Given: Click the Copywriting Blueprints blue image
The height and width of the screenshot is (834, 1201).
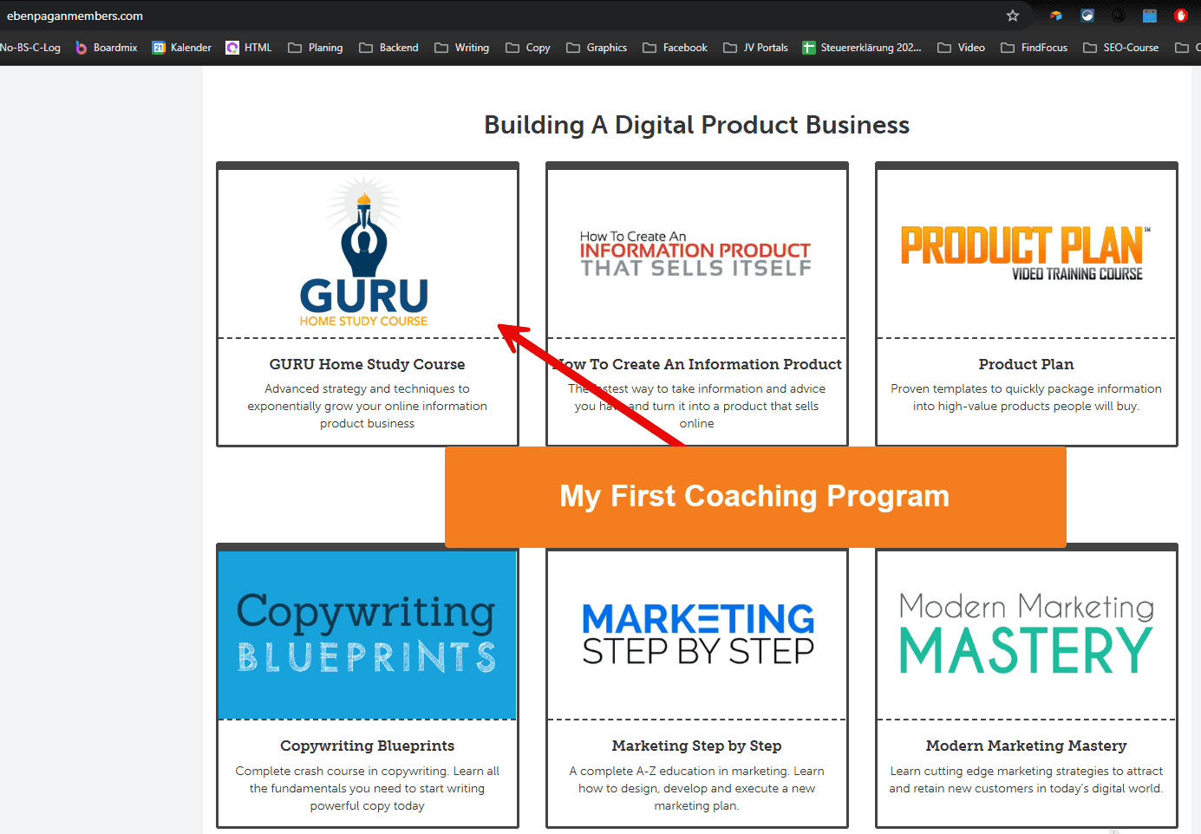Looking at the screenshot, I should [x=368, y=635].
